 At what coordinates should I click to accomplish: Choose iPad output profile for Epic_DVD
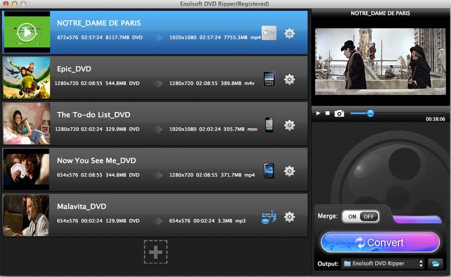[269, 79]
